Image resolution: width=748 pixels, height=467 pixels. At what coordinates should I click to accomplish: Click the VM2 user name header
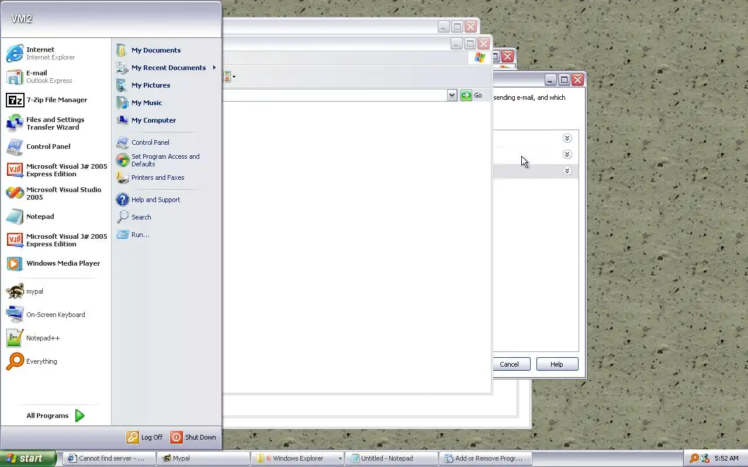[x=22, y=19]
